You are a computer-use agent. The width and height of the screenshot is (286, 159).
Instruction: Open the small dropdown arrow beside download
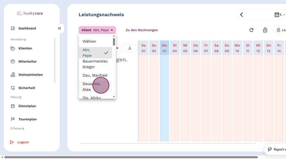coord(117,48)
